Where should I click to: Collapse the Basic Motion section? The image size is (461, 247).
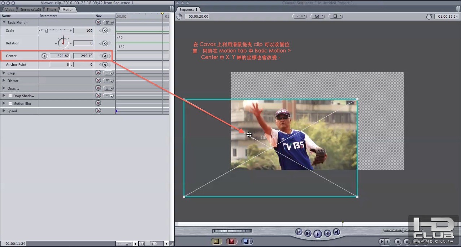click(4, 22)
